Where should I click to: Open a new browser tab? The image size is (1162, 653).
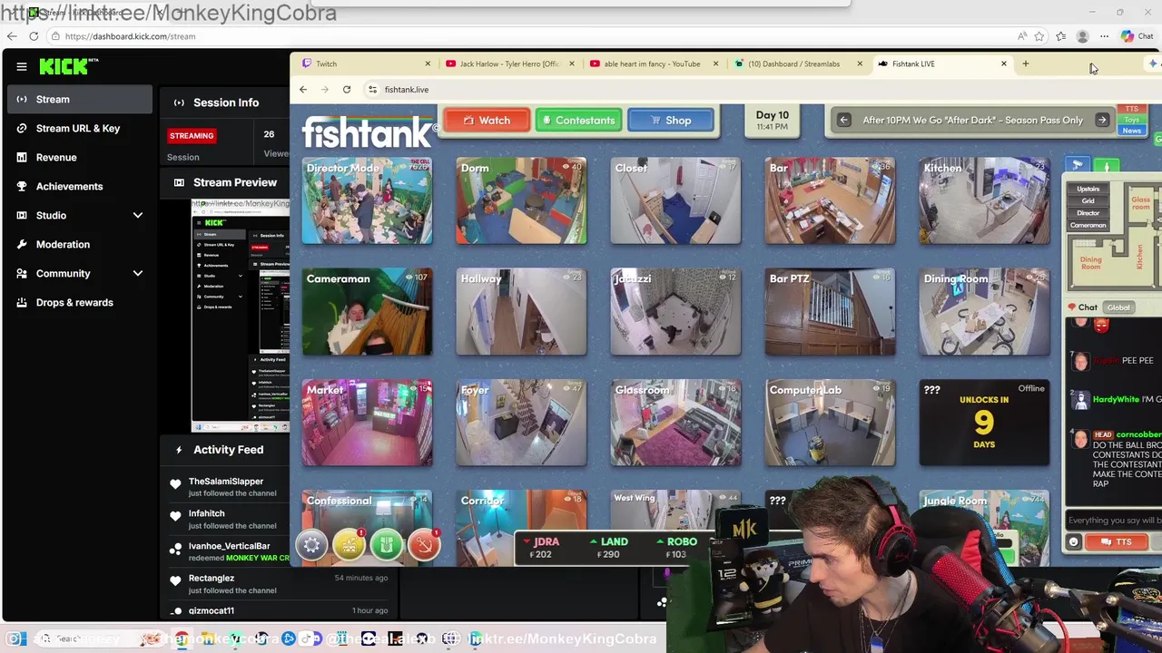tap(1025, 63)
